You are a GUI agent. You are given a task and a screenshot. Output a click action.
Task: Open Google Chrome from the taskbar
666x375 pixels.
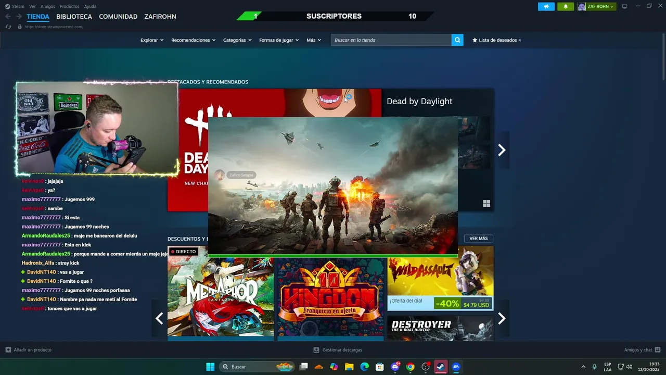(x=411, y=367)
